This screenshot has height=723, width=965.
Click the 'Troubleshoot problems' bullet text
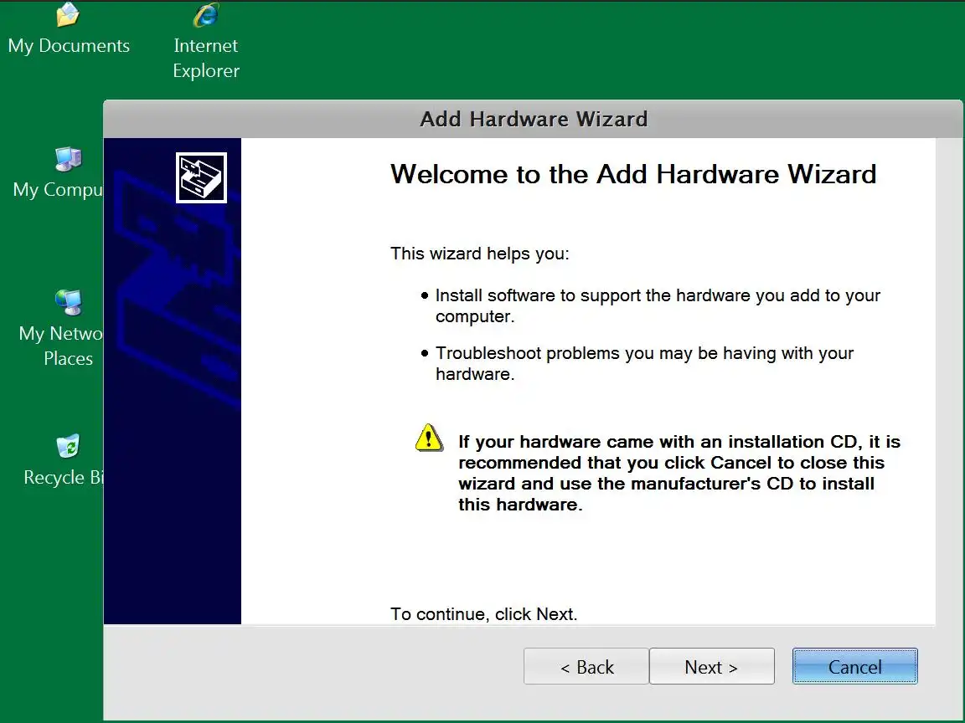[x=644, y=363]
